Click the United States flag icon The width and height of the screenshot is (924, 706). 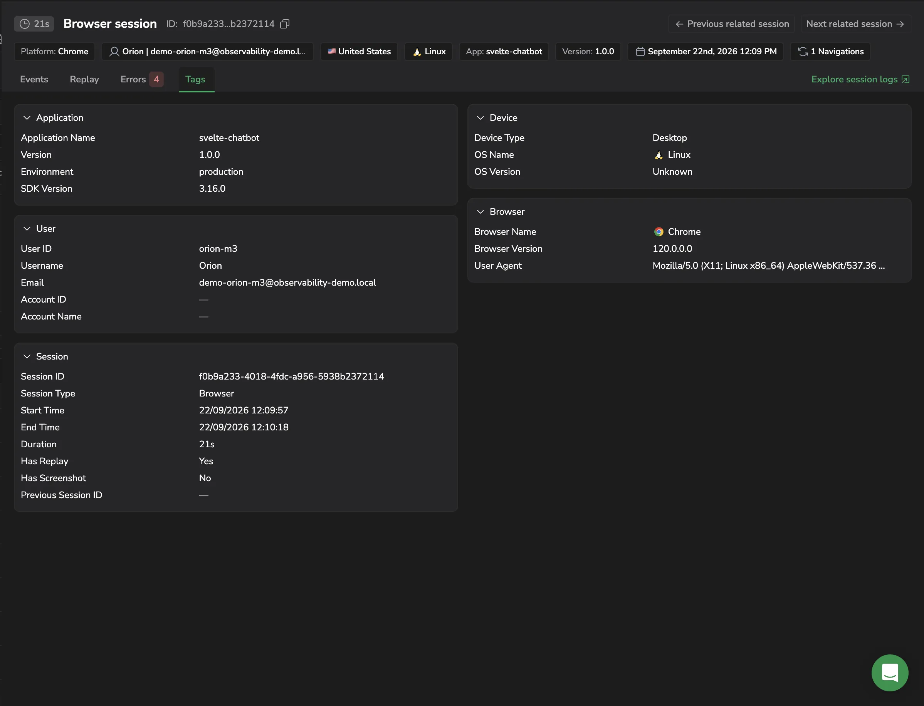pyautogui.click(x=331, y=51)
